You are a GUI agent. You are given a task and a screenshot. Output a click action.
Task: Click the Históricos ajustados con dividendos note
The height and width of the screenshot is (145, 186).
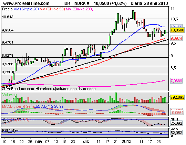tap(65, 89)
